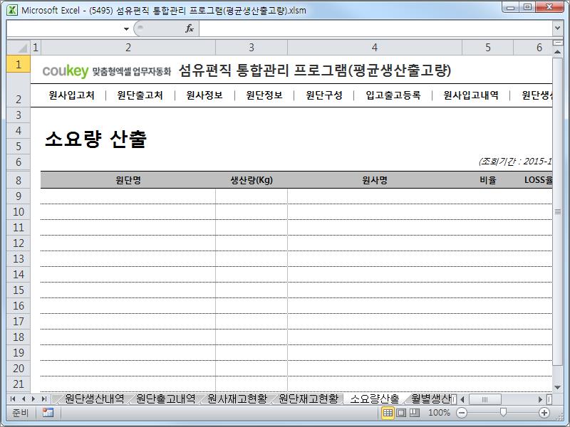Select the 소요량산출 sheet tab

pos(375,399)
